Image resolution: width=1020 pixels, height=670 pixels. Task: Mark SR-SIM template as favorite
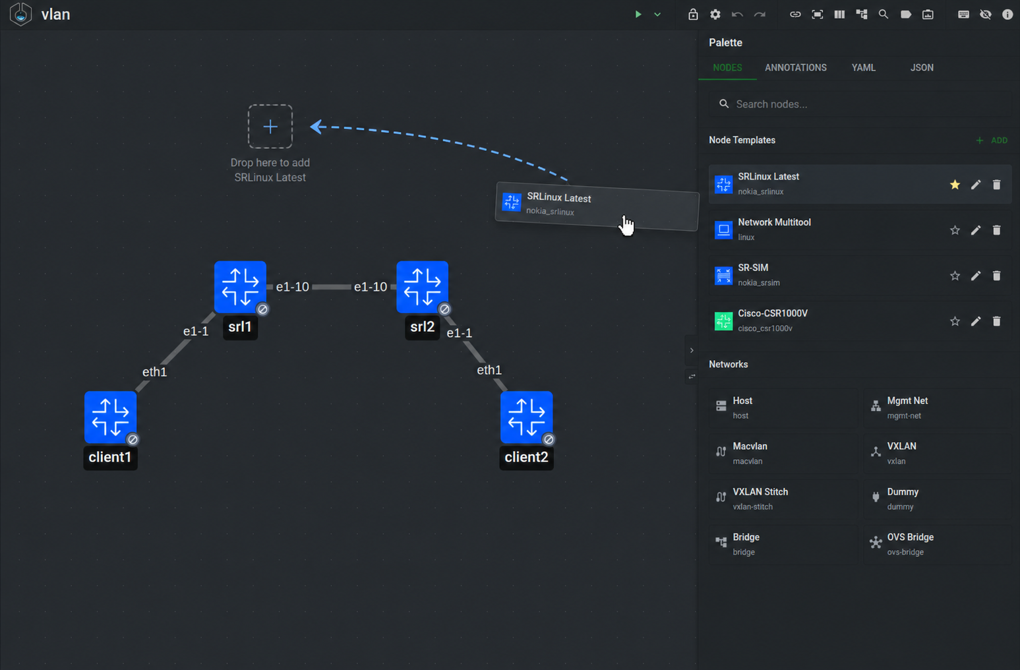tap(955, 276)
